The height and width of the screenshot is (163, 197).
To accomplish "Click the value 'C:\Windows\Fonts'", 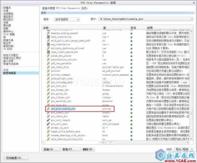I will point(112,86).
